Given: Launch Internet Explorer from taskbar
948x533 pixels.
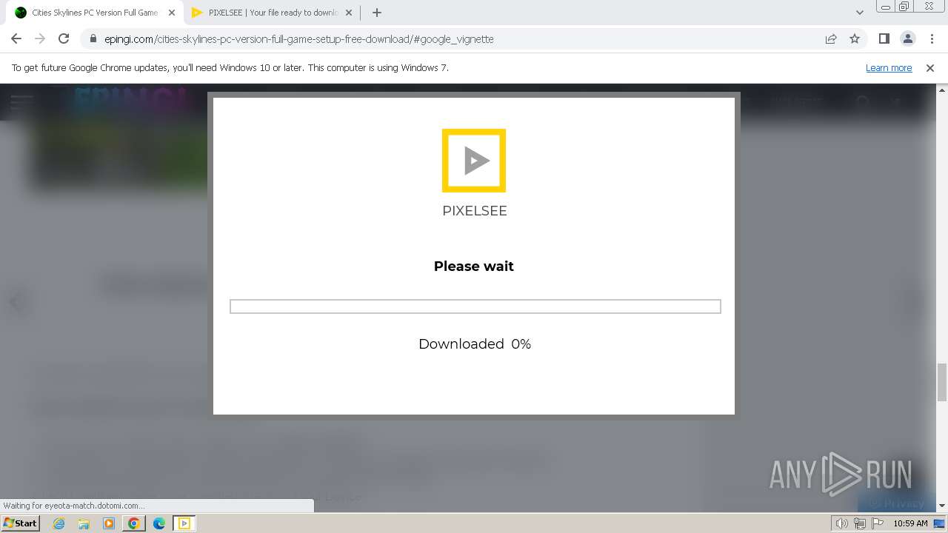Looking at the screenshot, I should point(59,523).
